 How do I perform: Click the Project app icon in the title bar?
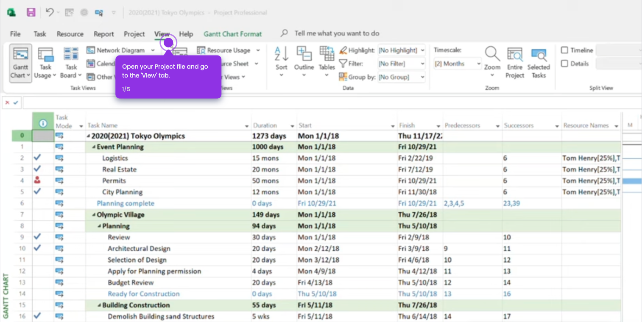(11, 12)
